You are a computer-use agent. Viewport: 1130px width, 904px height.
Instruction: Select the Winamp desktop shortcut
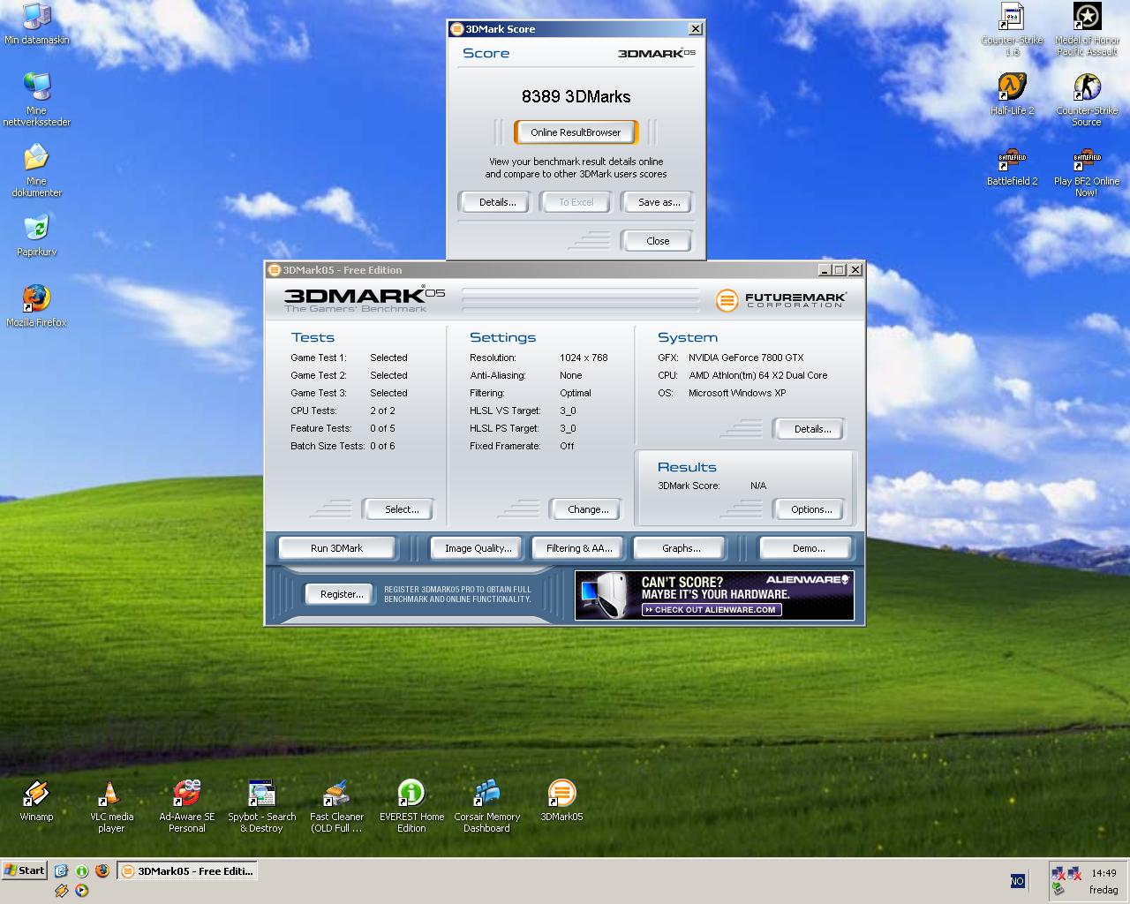[x=36, y=801]
